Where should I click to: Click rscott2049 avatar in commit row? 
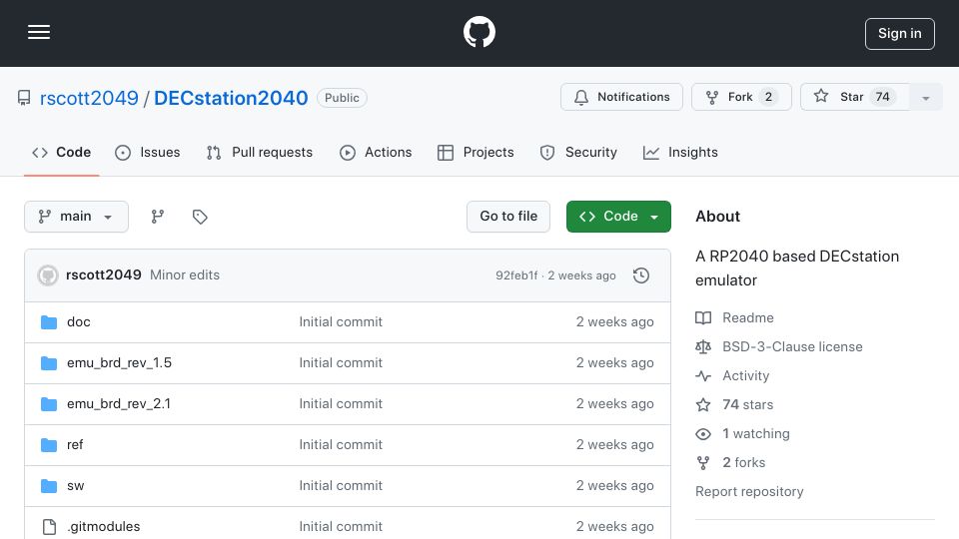tap(48, 275)
